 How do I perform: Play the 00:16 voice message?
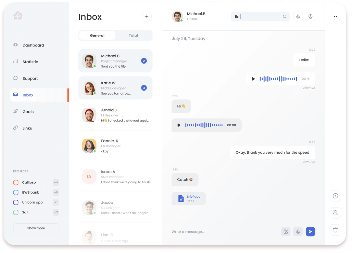[253, 79]
